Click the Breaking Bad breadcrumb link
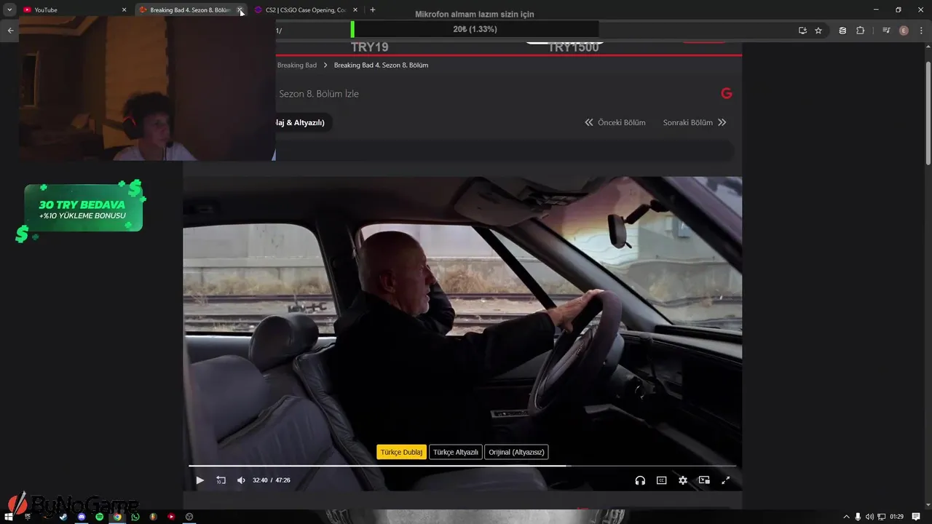Image resolution: width=932 pixels, height=524 pixels. 296,65
